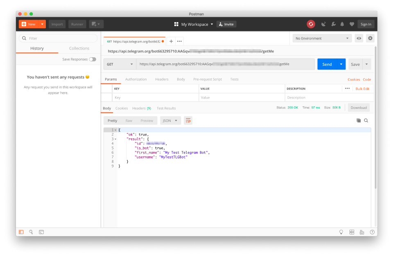393x257 pixels.
Task: Open the JSON format dropdown
Action: (x=170, y=121)
